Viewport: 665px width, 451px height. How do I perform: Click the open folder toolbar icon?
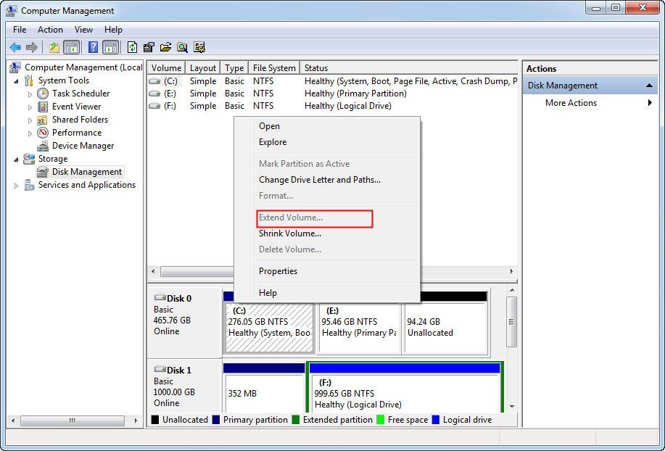pos(165,47)
